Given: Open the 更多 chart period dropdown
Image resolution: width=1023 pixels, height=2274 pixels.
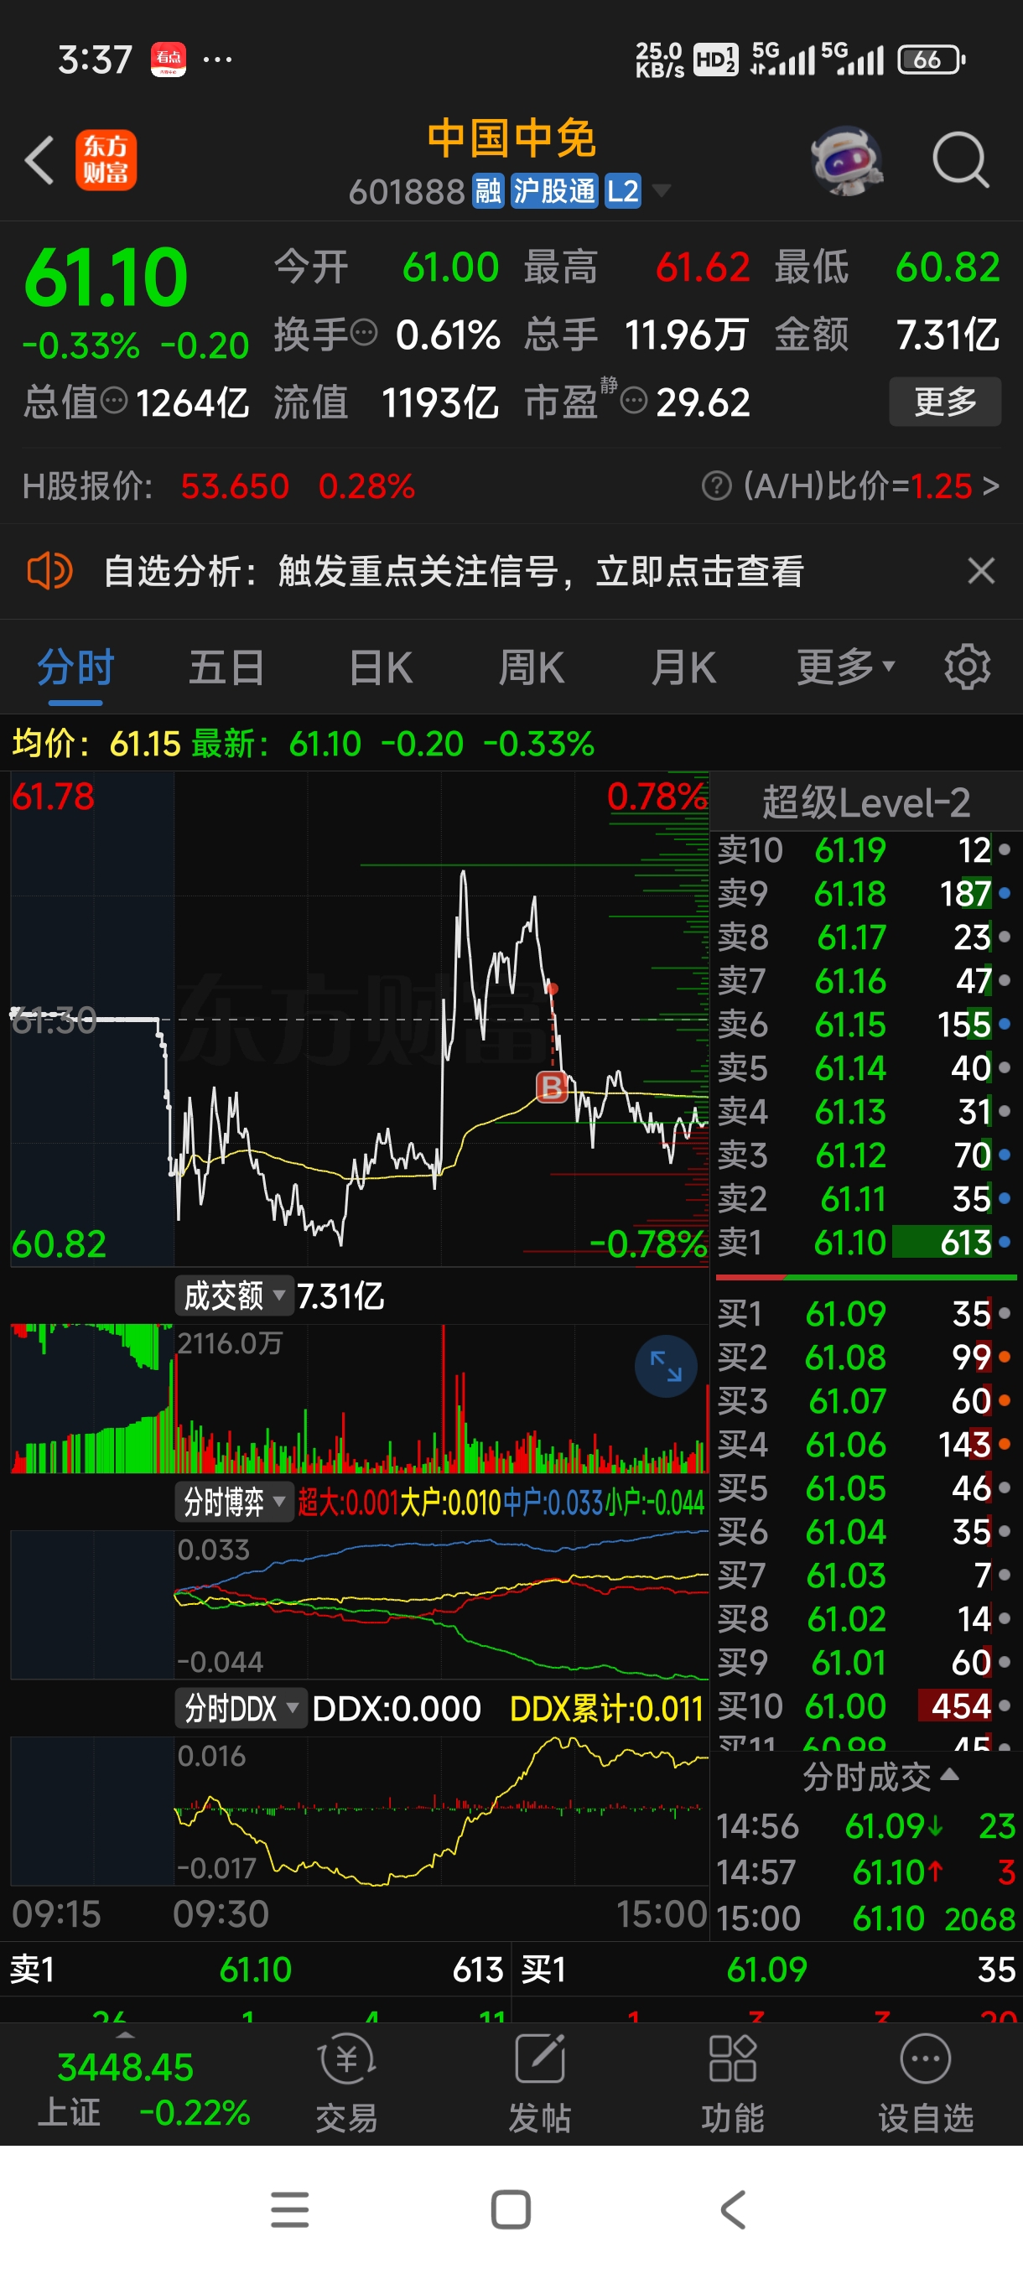Looking at the screenshot, I should pos(845,667).
